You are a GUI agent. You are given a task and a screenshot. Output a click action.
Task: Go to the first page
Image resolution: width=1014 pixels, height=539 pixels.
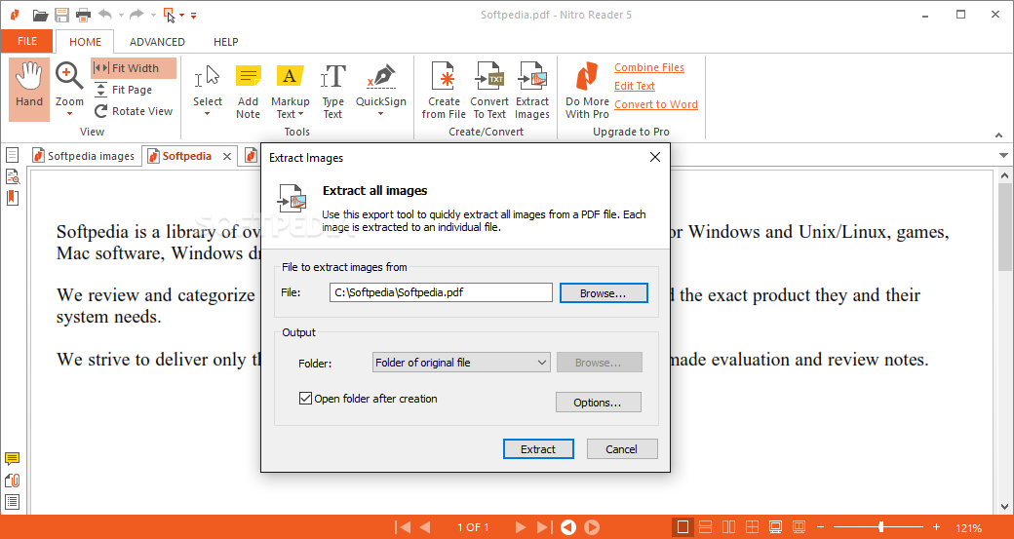[x=403, y=527]
